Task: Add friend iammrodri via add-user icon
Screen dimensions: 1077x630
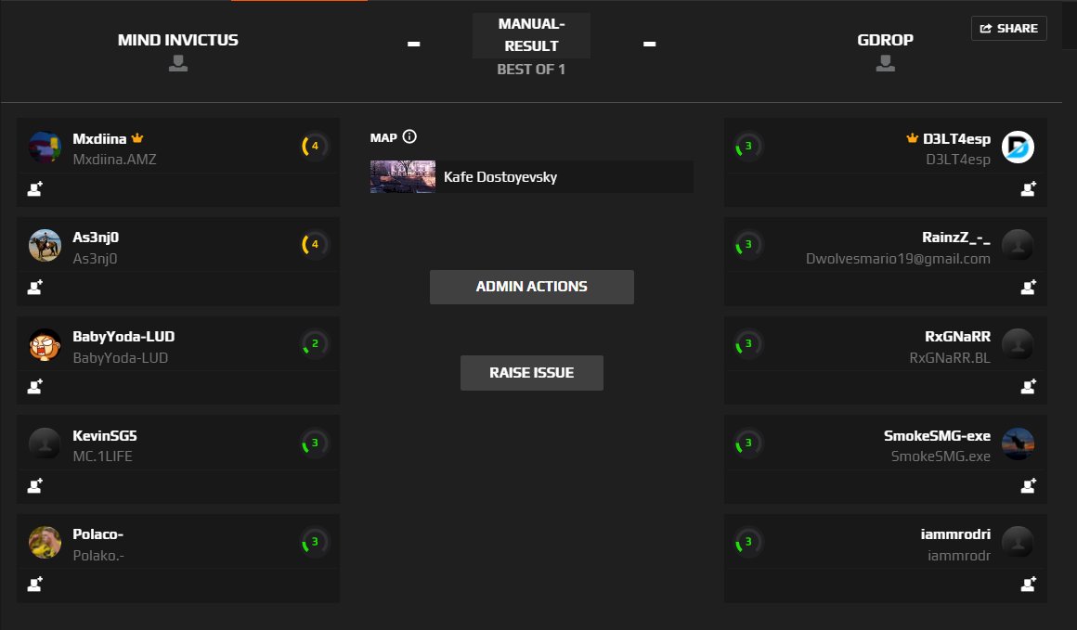Action: 1028,584
